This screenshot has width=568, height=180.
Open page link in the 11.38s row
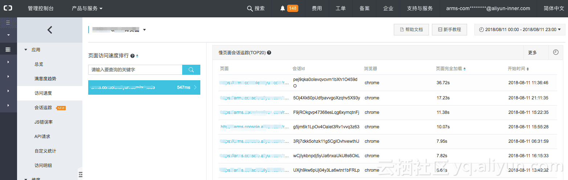click(254, 112)
